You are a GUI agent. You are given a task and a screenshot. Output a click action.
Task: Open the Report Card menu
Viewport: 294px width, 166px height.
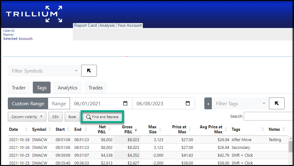pyautogui.click(x=85, y=26)
